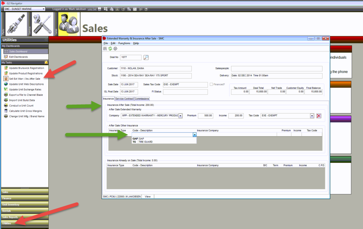This screenshot has width=363, height=229.
Task: Open Export a File to Channel Blade task
Action: point(26,95)
